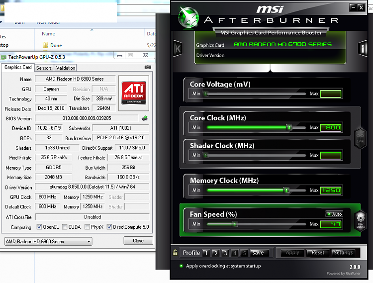The image size is (373, 283).
Task: Toggle the core/shader clock Link icon
Action: (360, 138)
